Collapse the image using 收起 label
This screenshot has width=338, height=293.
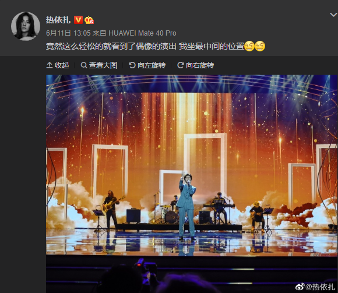[x=62, y=65]
